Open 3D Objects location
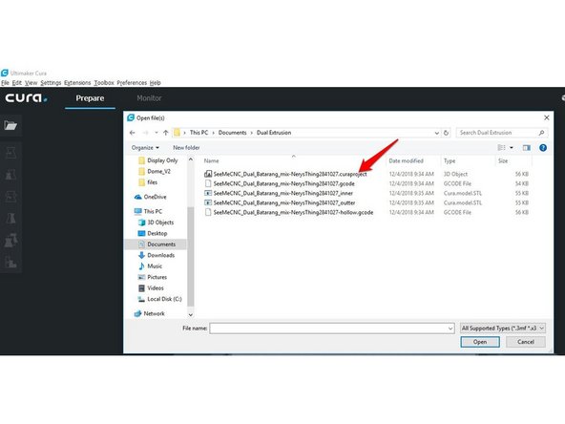 pos(156,223)
